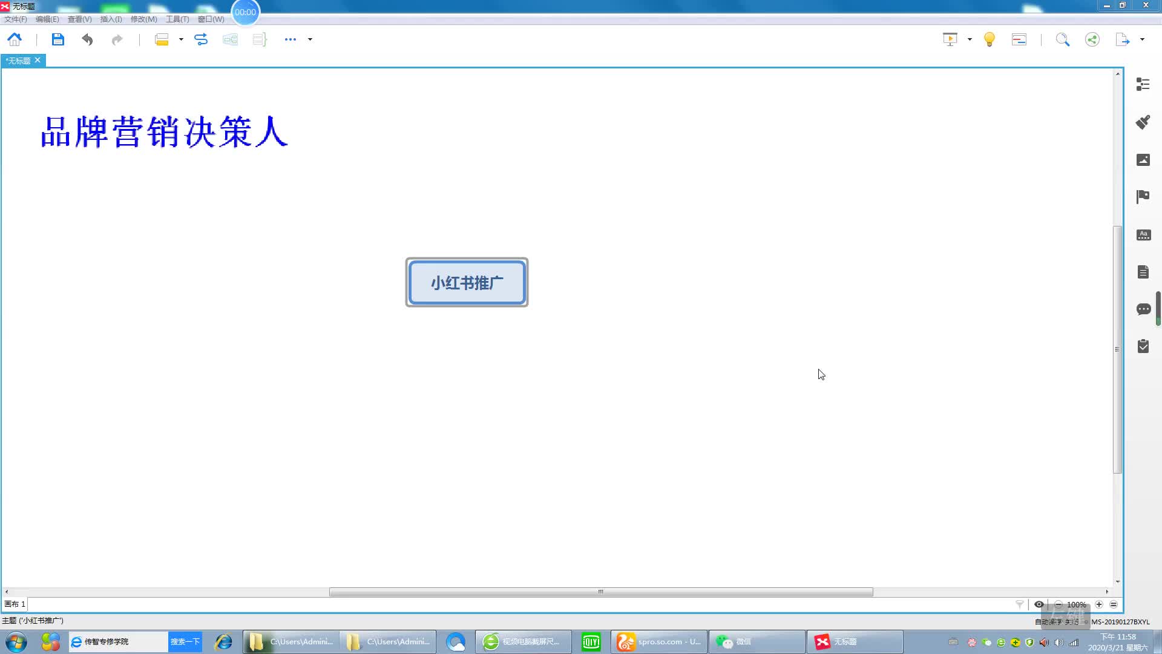Expand the export dropdown arrow
The width and height of the screenshot is (1162, 654).
(x=1142, y=39)
